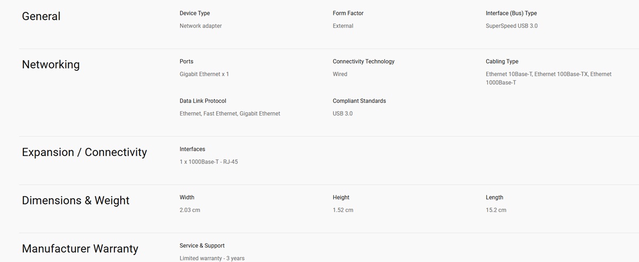Click the Manufacturer Warranty heading

[x=80, y=249]
